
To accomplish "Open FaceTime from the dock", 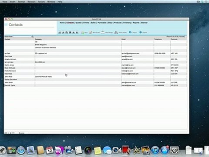I will pyautogui.click(x=116, y=150).
